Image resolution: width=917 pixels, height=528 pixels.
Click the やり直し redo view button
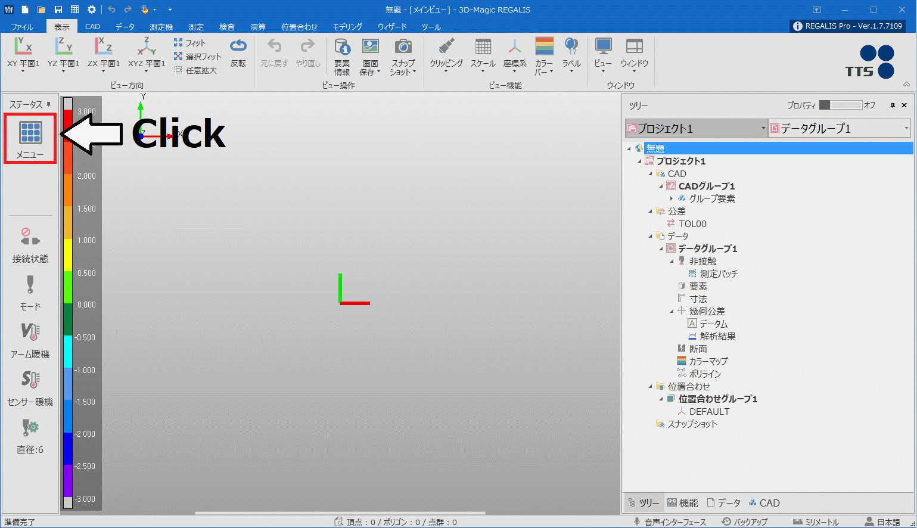coord(308,53)
